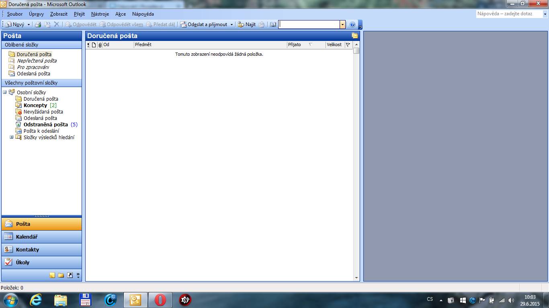Click the Move to folder toolbar icon
Viewport: 549px width, 308px height.
click(47, 24)
